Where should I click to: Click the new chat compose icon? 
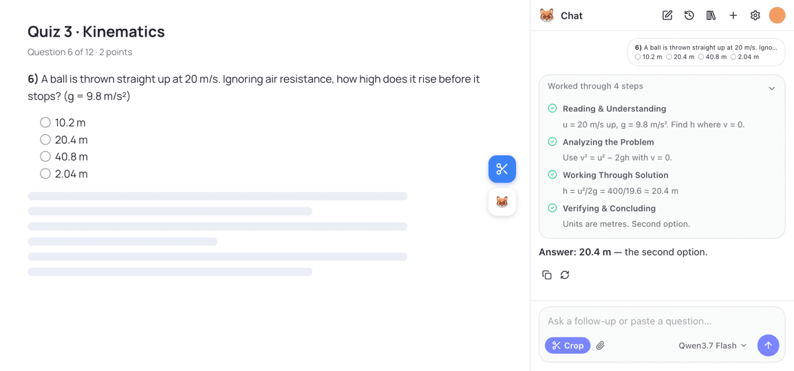click(x=667, y=16)
